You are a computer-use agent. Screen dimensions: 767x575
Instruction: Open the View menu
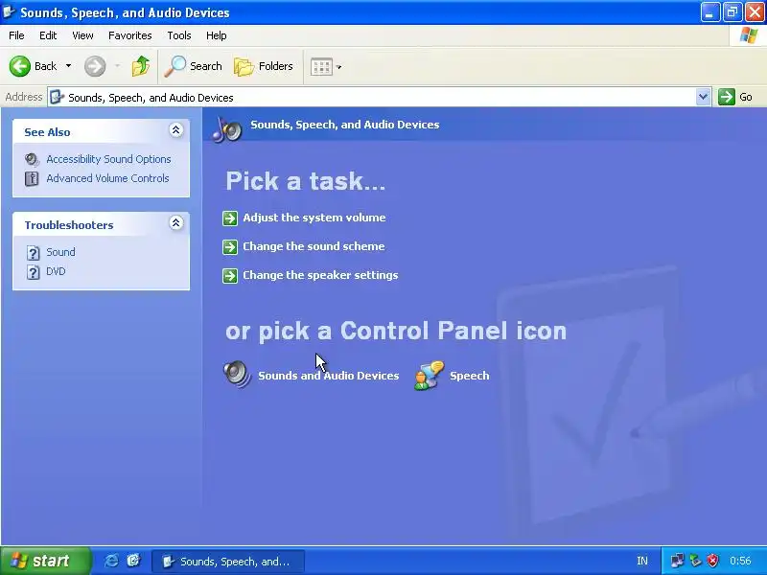click(82, 35)
